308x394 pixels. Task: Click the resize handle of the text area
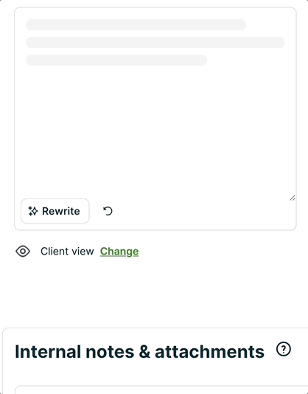pyautogui.click(x=293, y=198)
